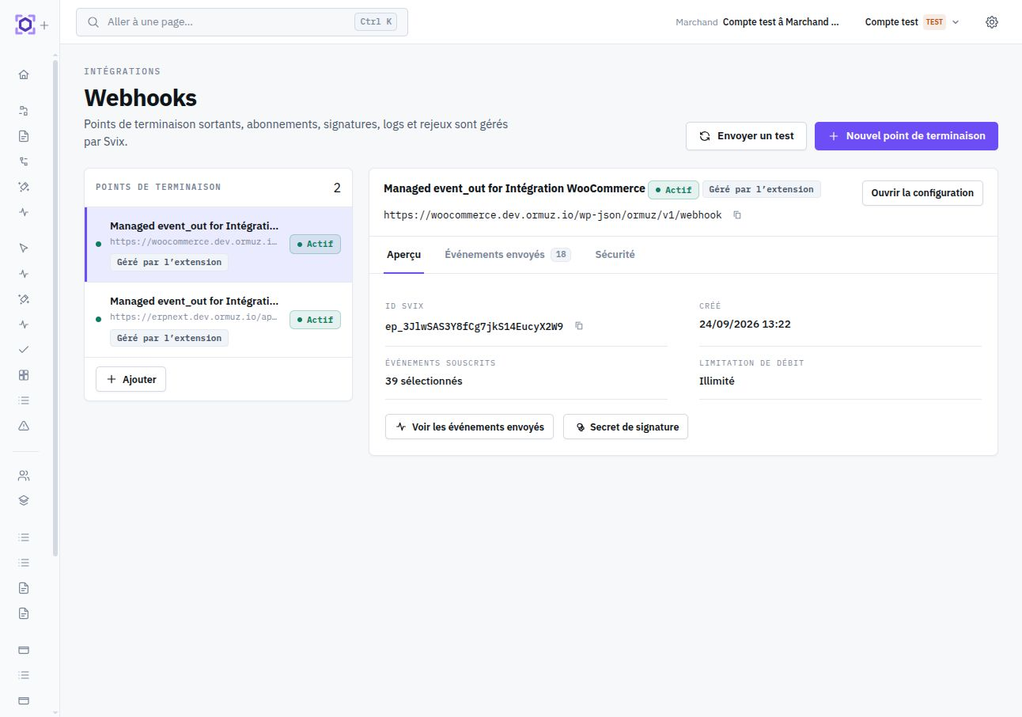The height and width of the screenshot is (717, 1022).
Task: Click the Actif badge in detail header
Action: pyautogui.click(x=673, y=190)
